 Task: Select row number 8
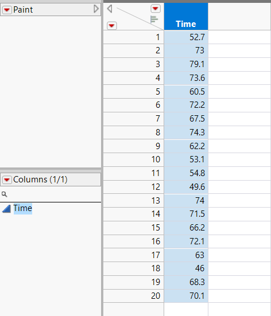[x=133, y=132]
